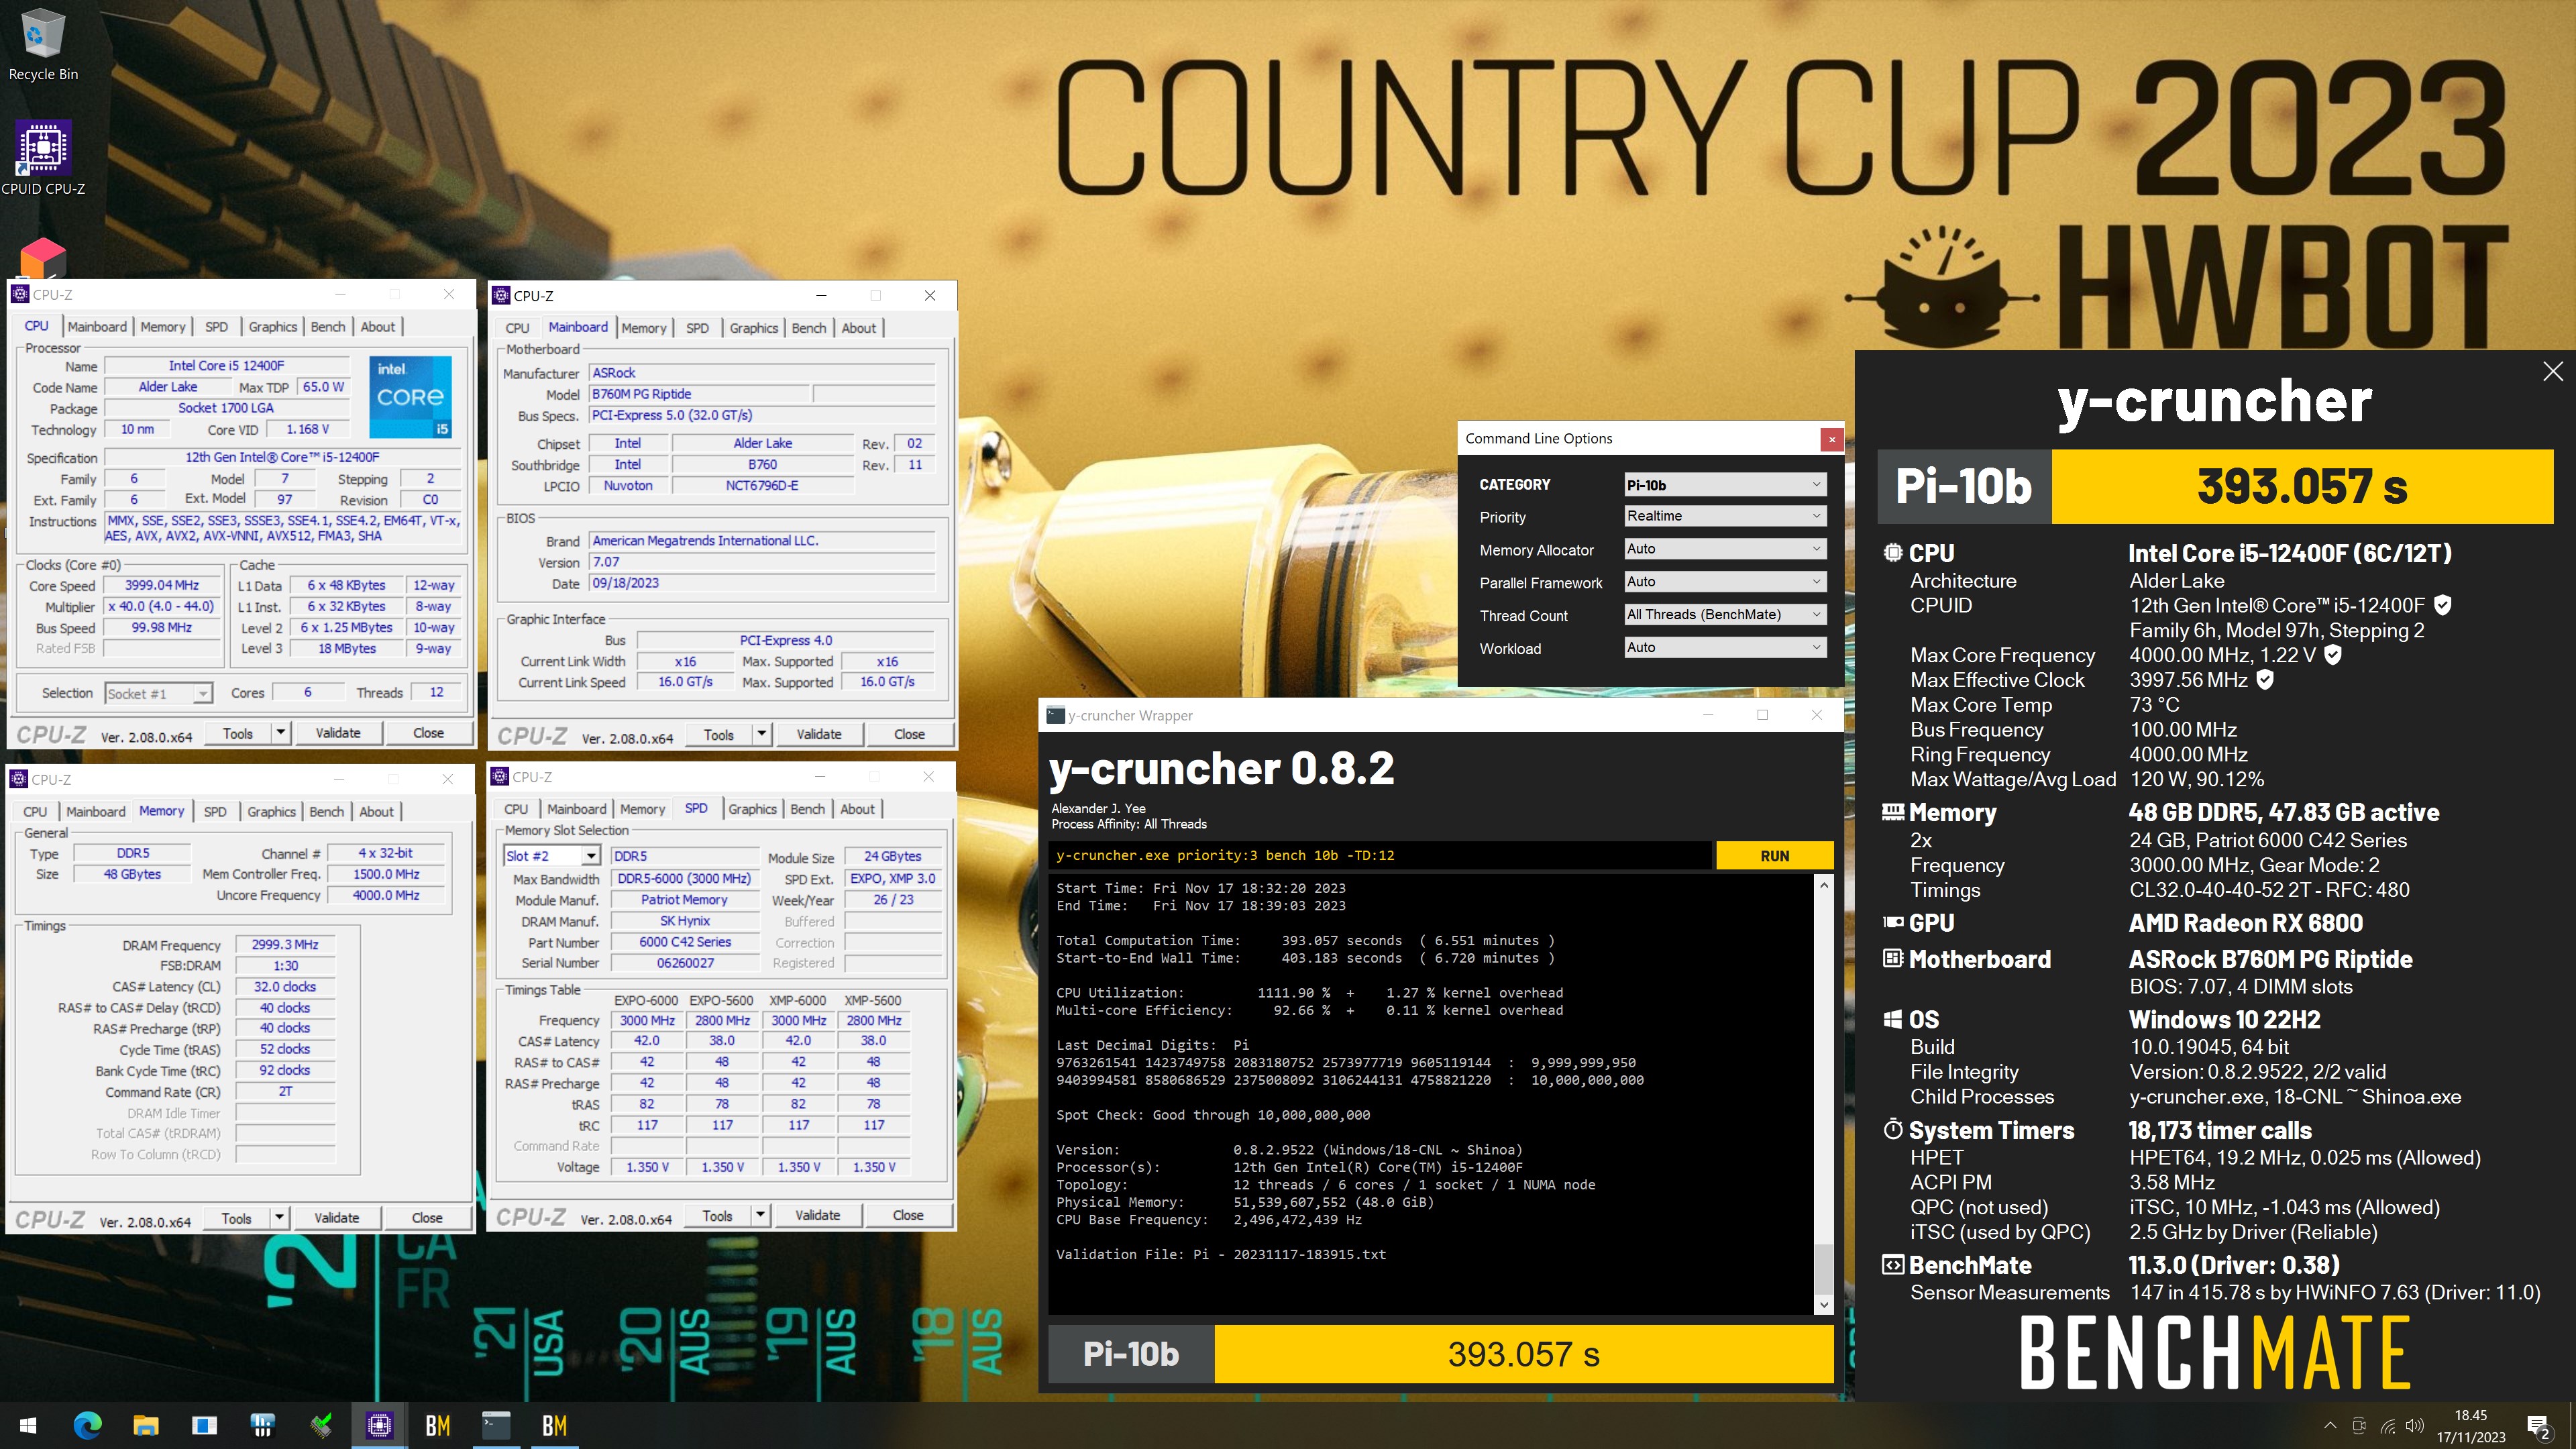Click Tools button in Memory CPU-Z window
The width and height of the screenshot is (2576, 1449).
click(x=237, y=1218)
